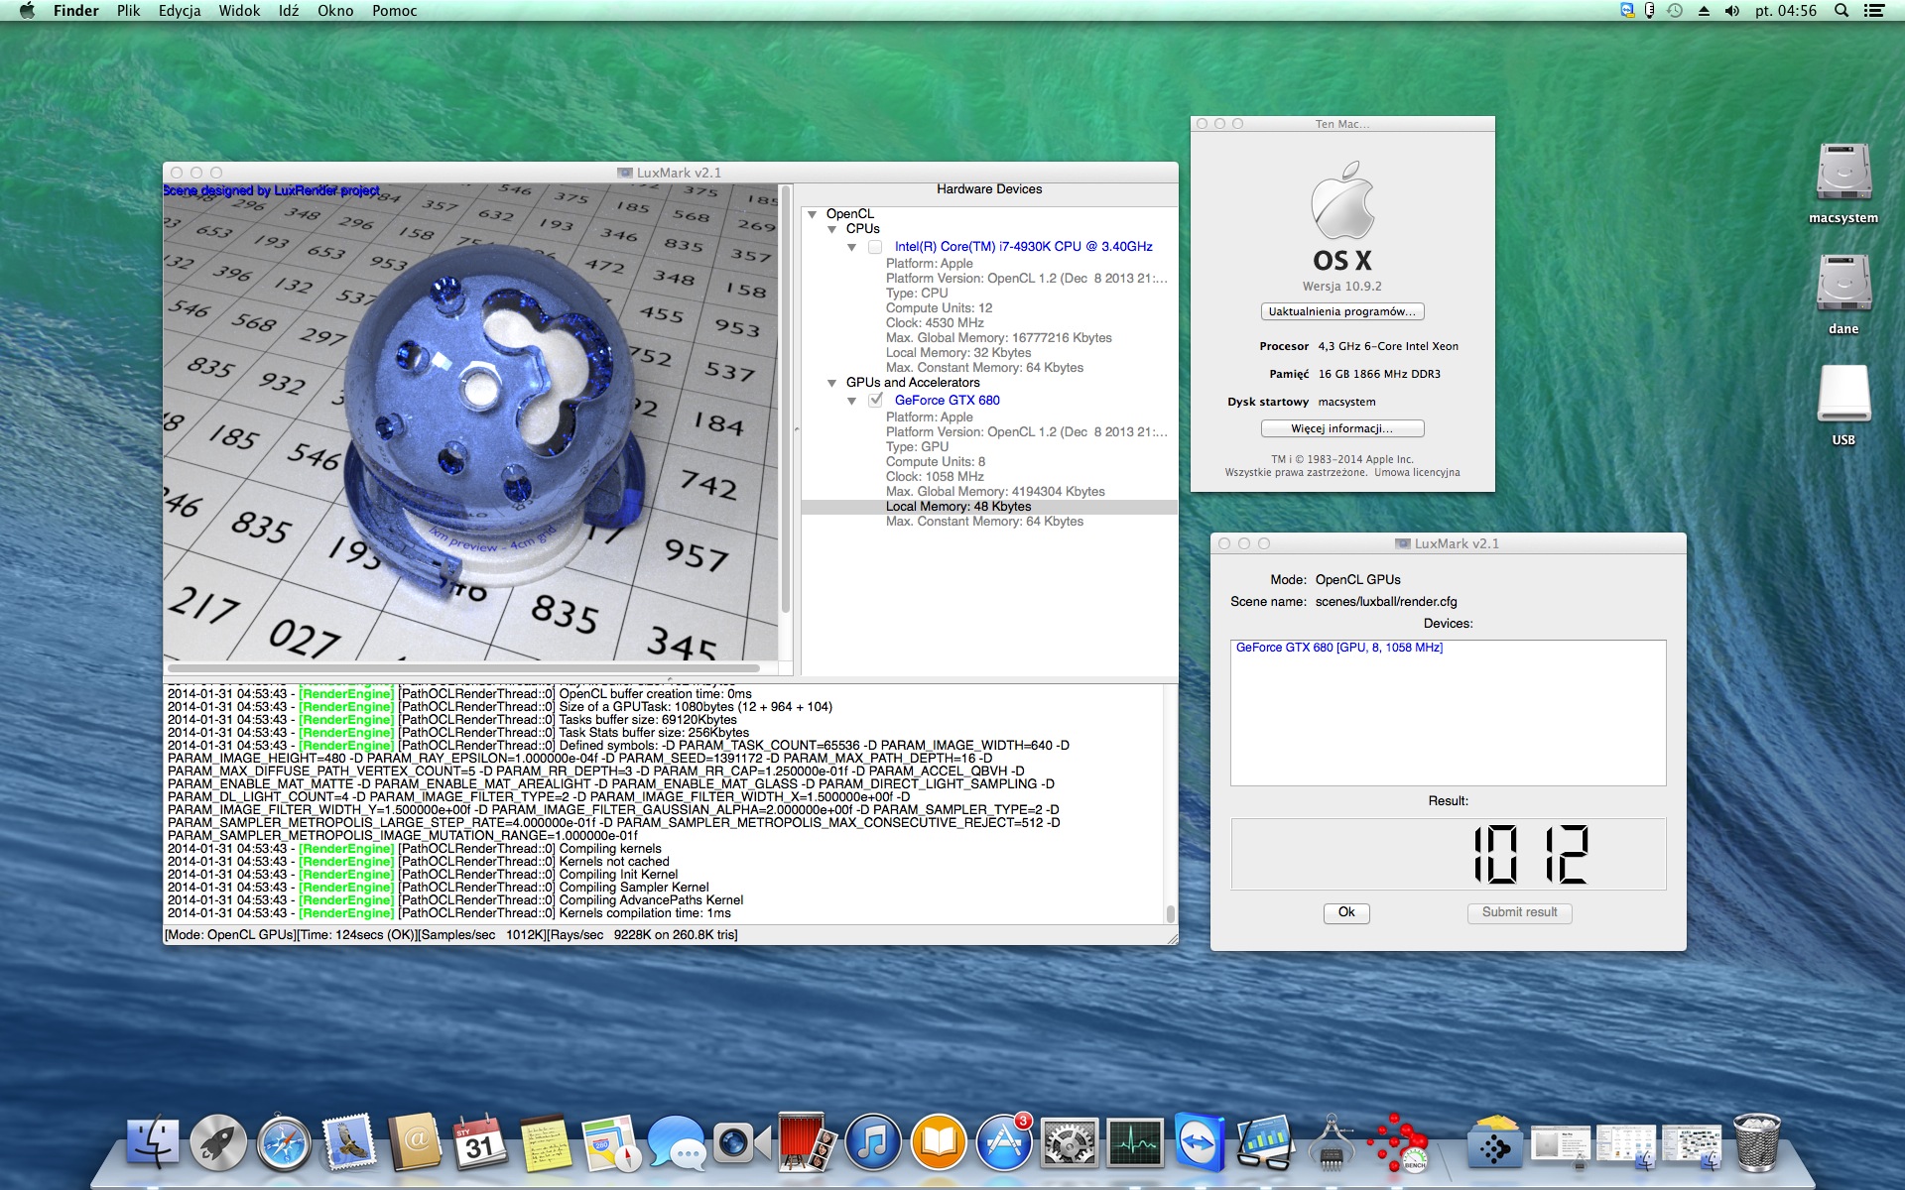
Task: Select the 'Local Memory: 48 Kbytes' row
Action: (989, 507)
